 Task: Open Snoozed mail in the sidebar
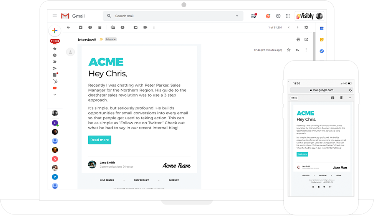[x=55, y=55]
